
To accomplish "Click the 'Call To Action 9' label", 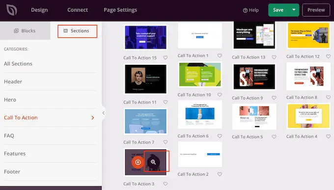I will 247,98.
